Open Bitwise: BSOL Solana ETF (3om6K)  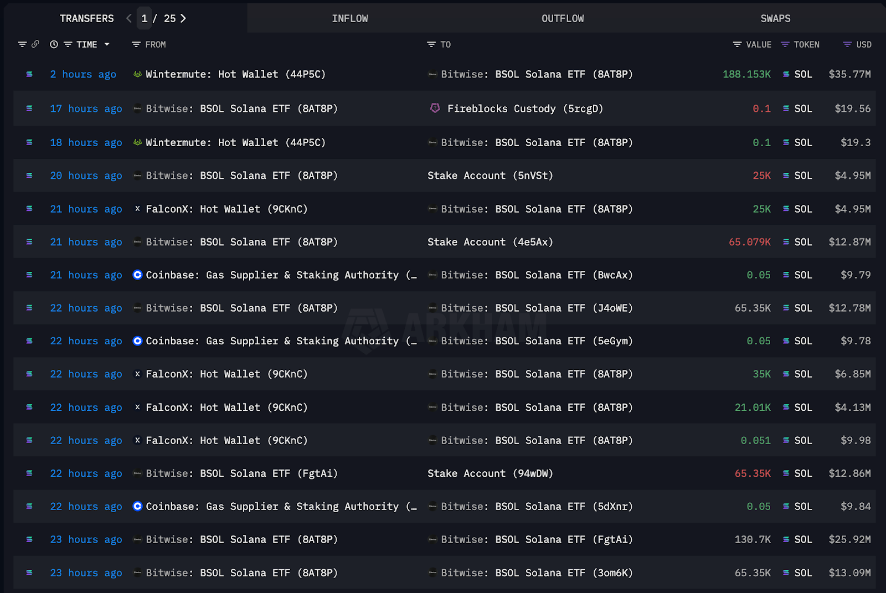537,573
